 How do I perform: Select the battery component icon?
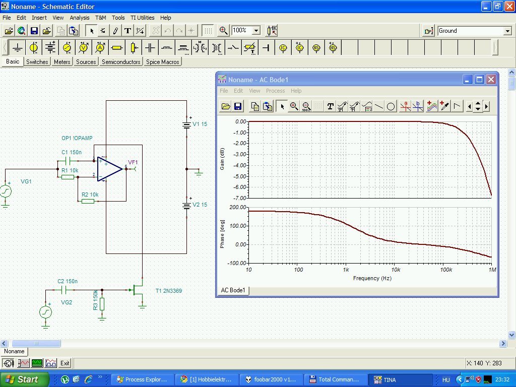pyautogui.click(x=50, y=48)
